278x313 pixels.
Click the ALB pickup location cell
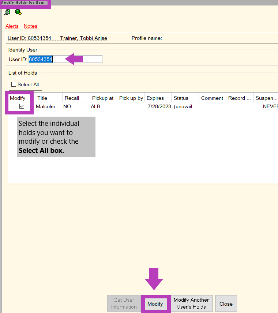point(95,107)
